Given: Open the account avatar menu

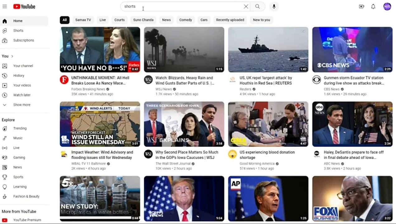Looking at the screenshot, I should pyautogui.click(x=387, y=6).
